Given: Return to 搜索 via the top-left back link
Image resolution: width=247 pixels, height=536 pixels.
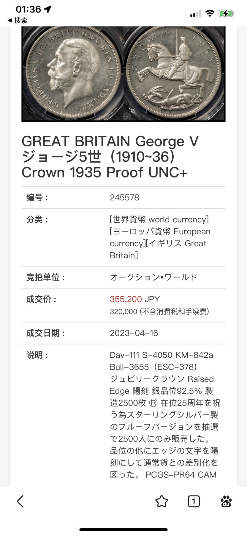Looking at the screenshot, I should point(18,20).
